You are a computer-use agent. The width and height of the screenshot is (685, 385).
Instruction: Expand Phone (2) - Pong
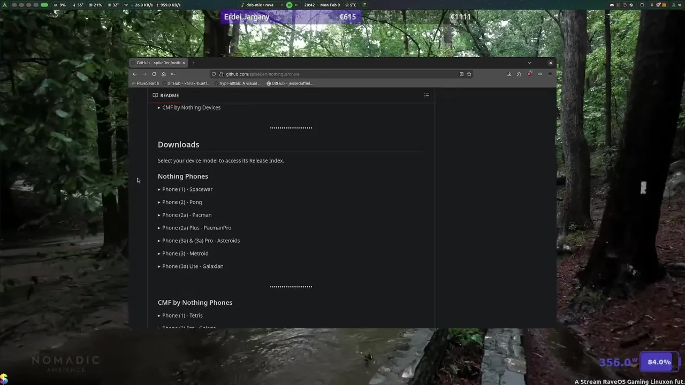tap(180, 202)
